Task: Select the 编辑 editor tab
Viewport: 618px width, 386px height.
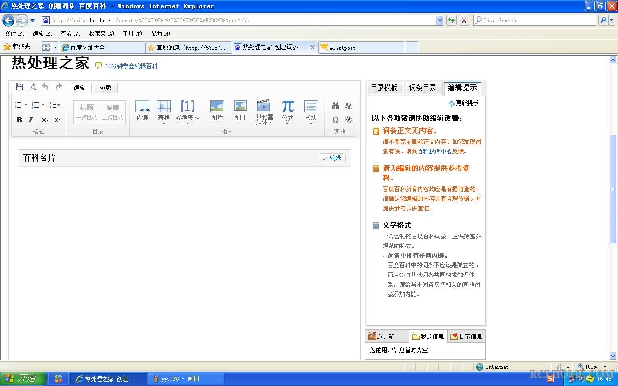Action: click(79, 87)
